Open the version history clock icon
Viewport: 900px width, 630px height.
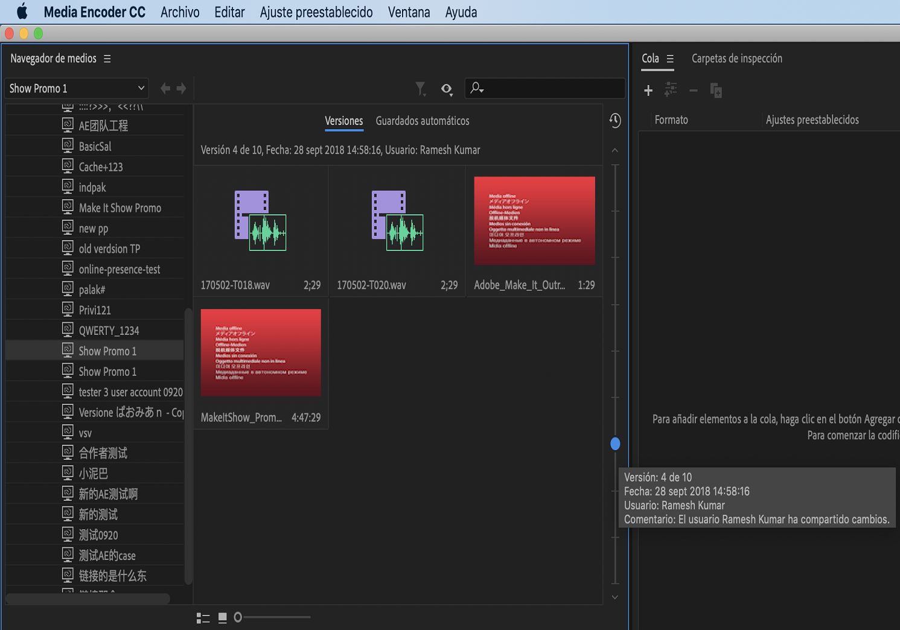click(x=614, y=121)
